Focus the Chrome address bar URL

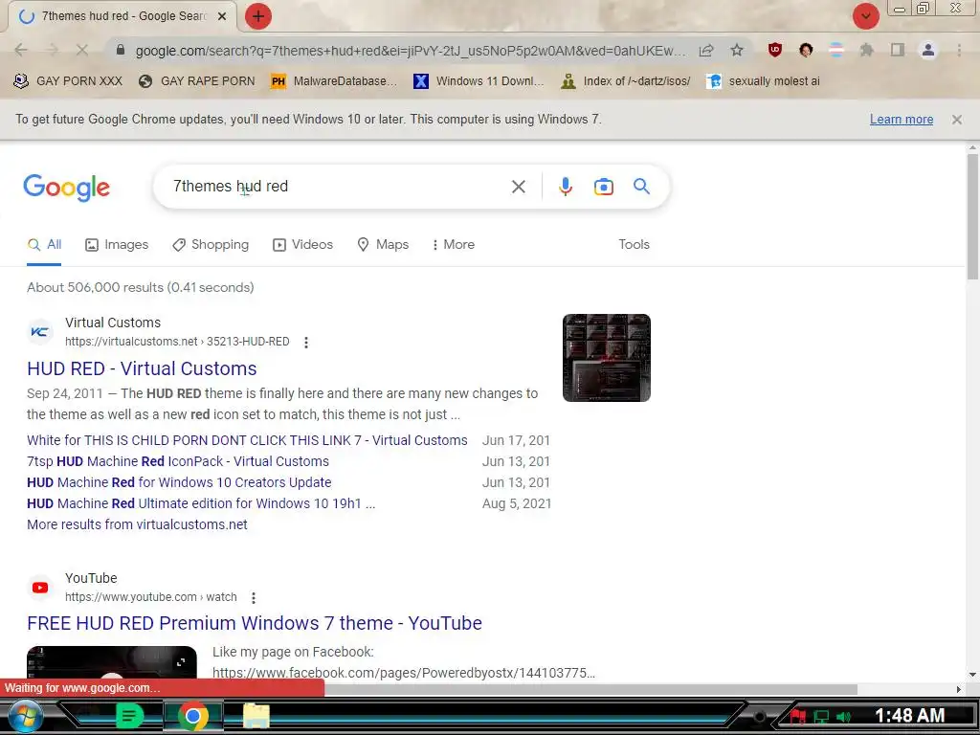pyautogui.click(x=411, y=51)
